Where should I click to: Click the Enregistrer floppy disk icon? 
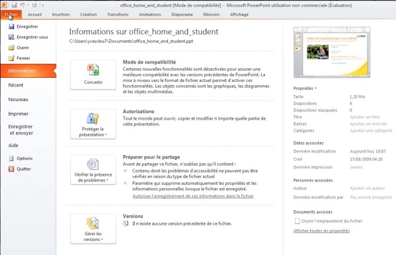click(11, 26)
